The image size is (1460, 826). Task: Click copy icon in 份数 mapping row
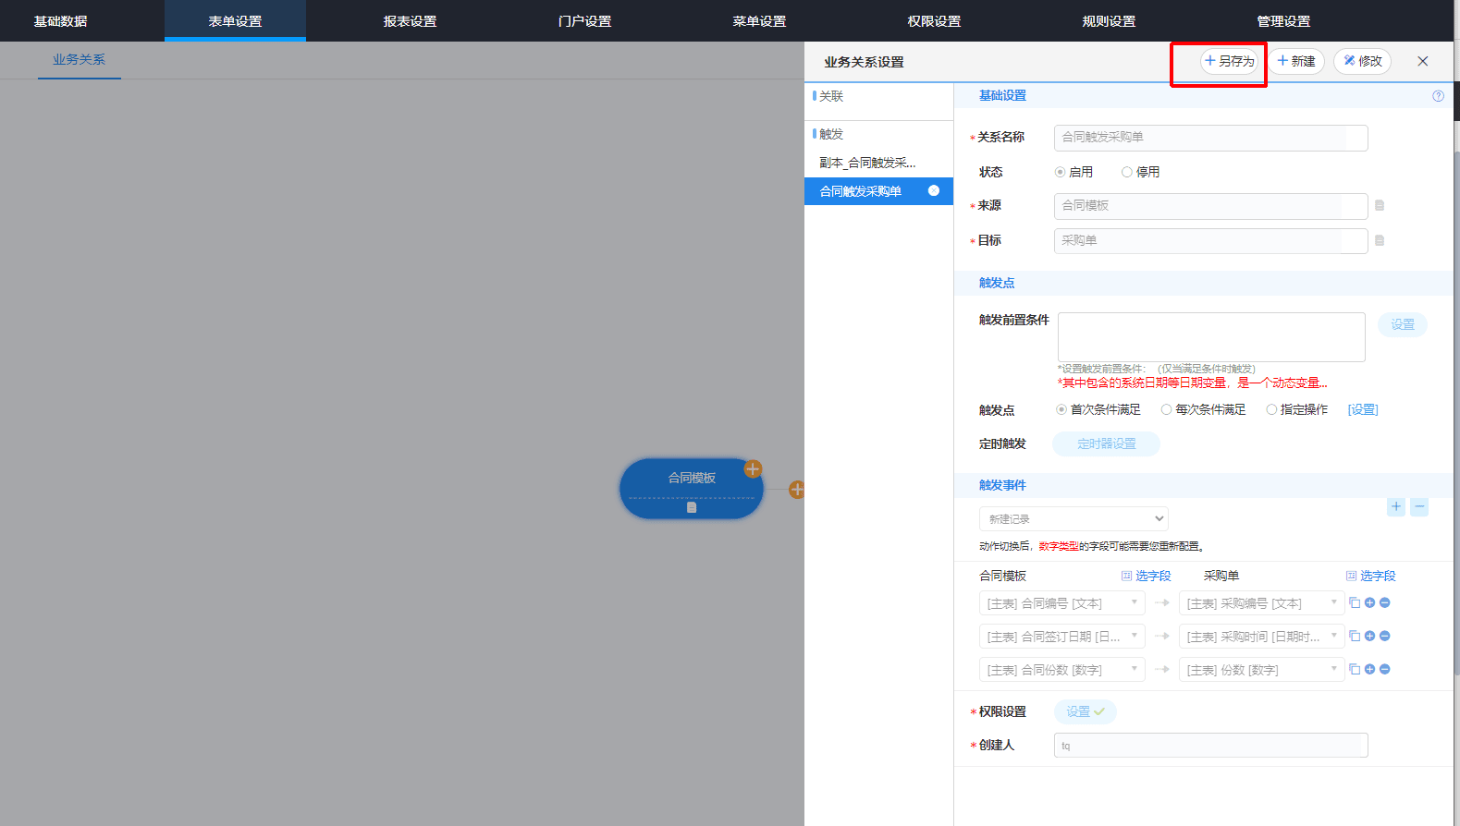1355,669
